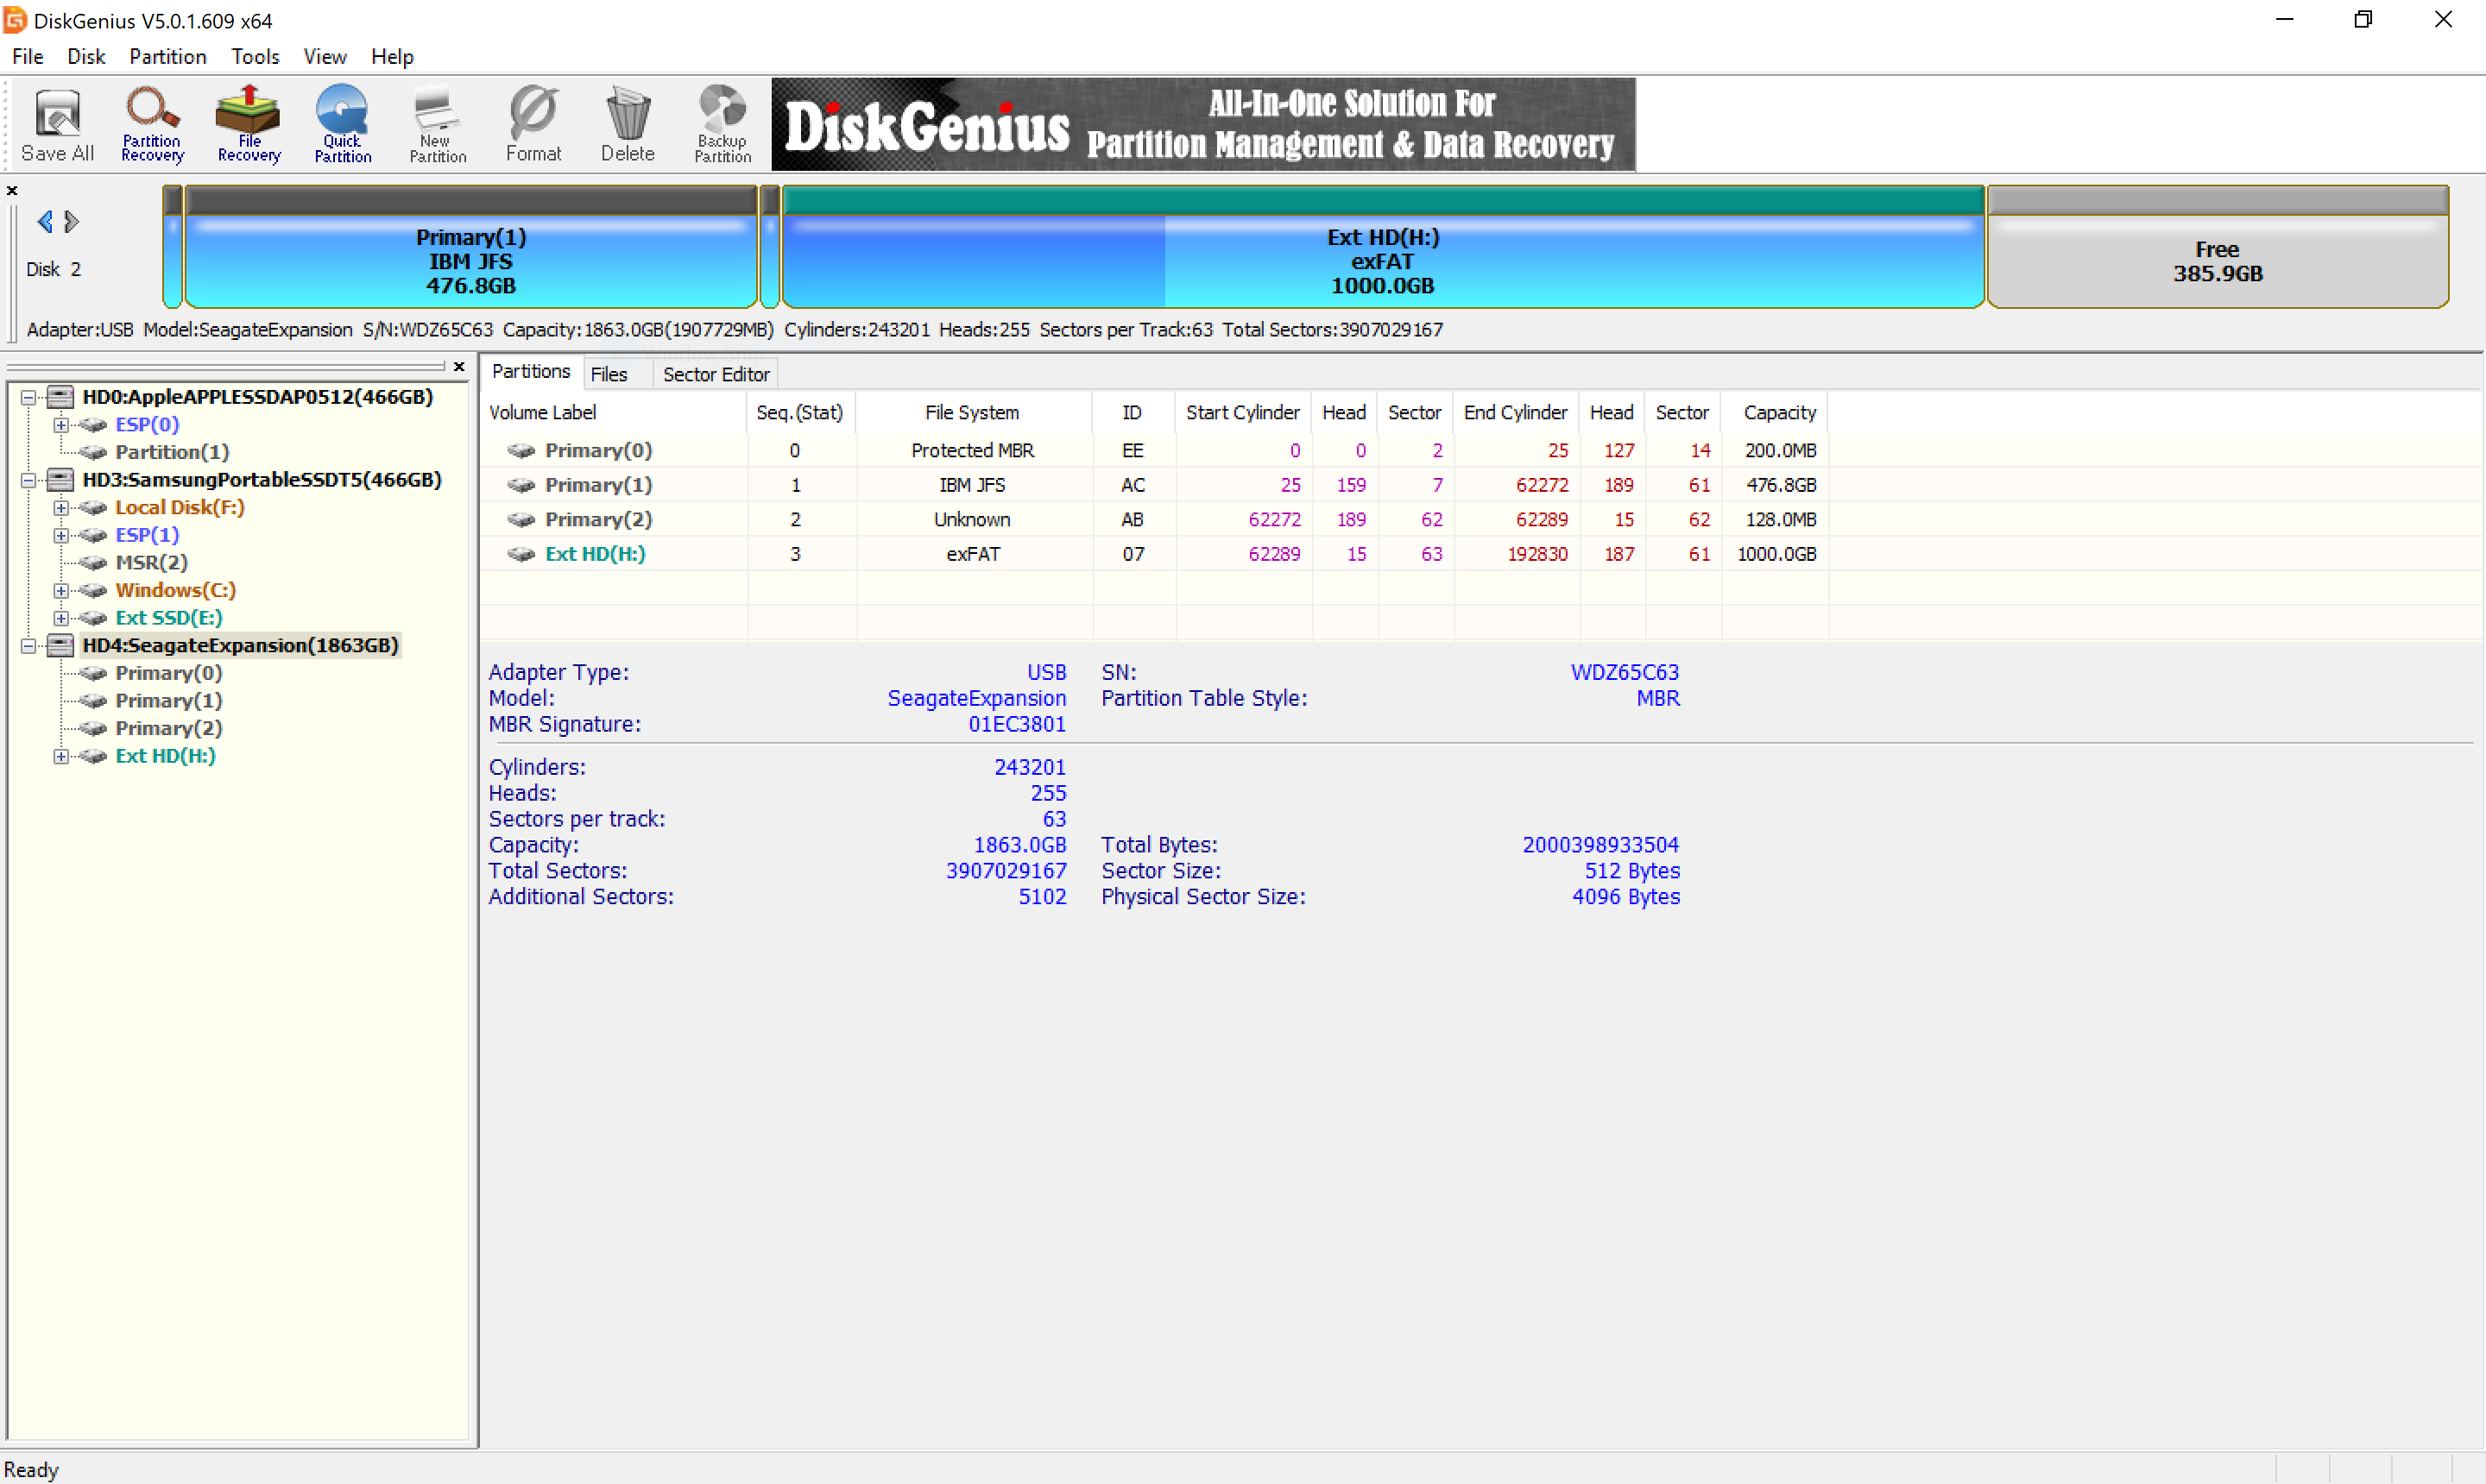
Task: Expand the Ext HD(H:) node under HD4
Action: pos(61,757)
